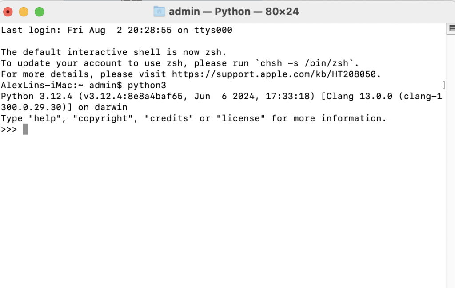Click the split pane icon at top right
Viewport: 455px width, 288px height.
[x=451, y=29]
